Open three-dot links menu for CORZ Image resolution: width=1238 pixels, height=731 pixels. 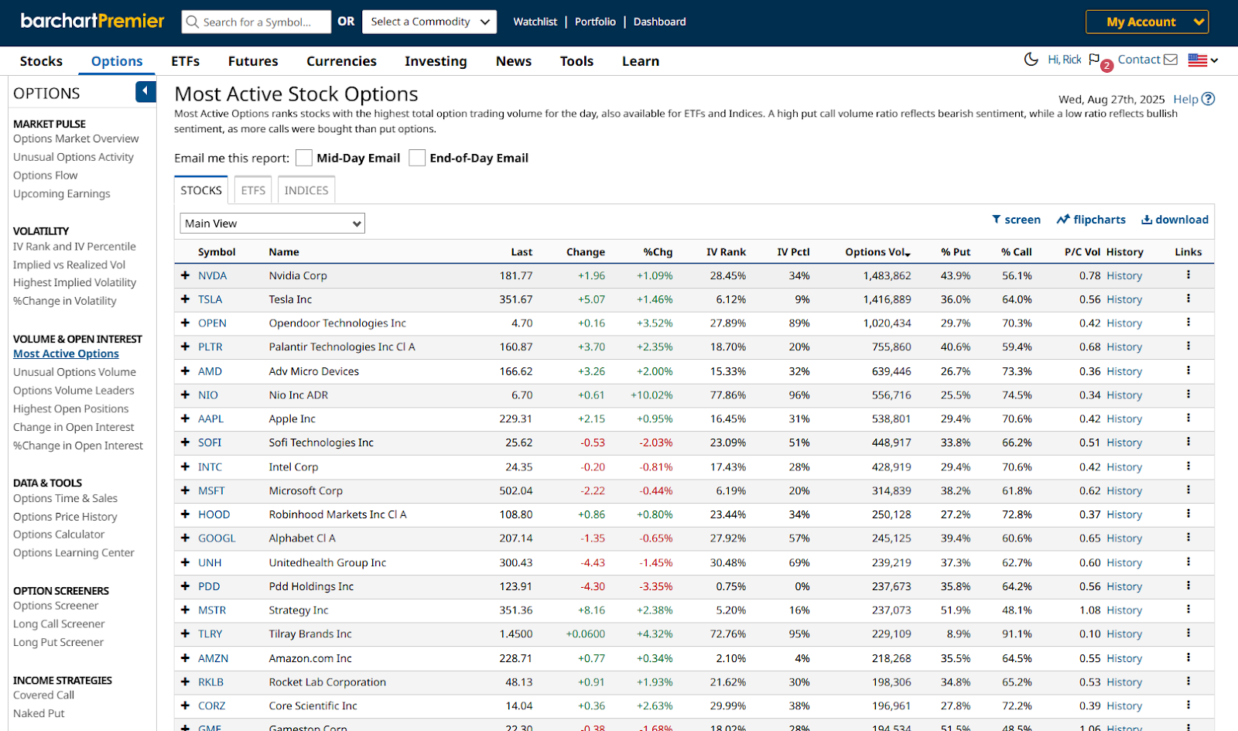(x=1188, y=705)
